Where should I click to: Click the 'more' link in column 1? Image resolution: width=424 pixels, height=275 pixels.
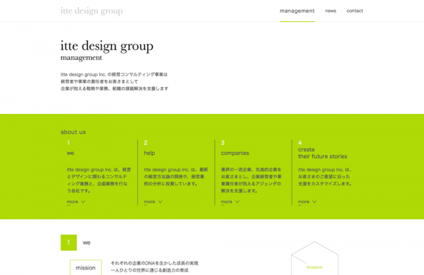(x=72, y=201)
